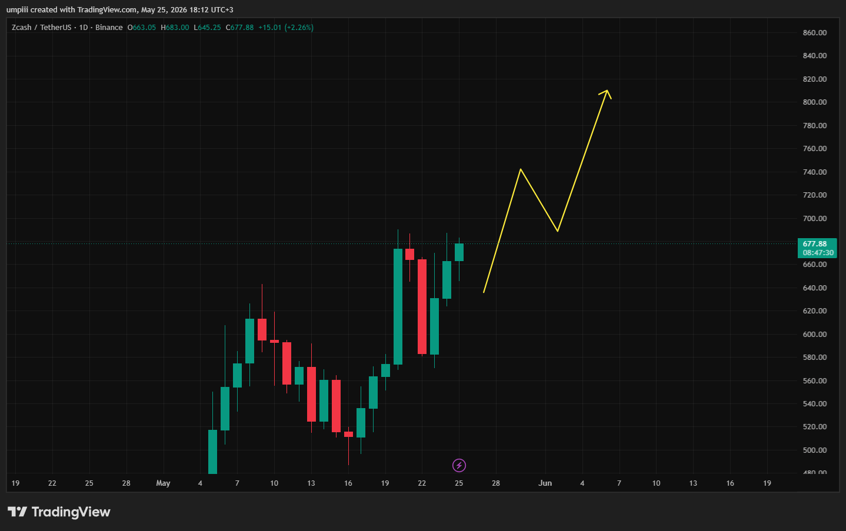Click the 600.00 price axis label
The width and height of the screenshot is (846, 531).
[815, 335]
